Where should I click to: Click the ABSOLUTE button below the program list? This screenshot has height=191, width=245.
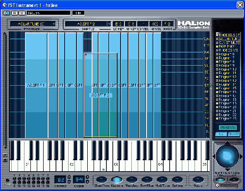(x=234, y=134)
